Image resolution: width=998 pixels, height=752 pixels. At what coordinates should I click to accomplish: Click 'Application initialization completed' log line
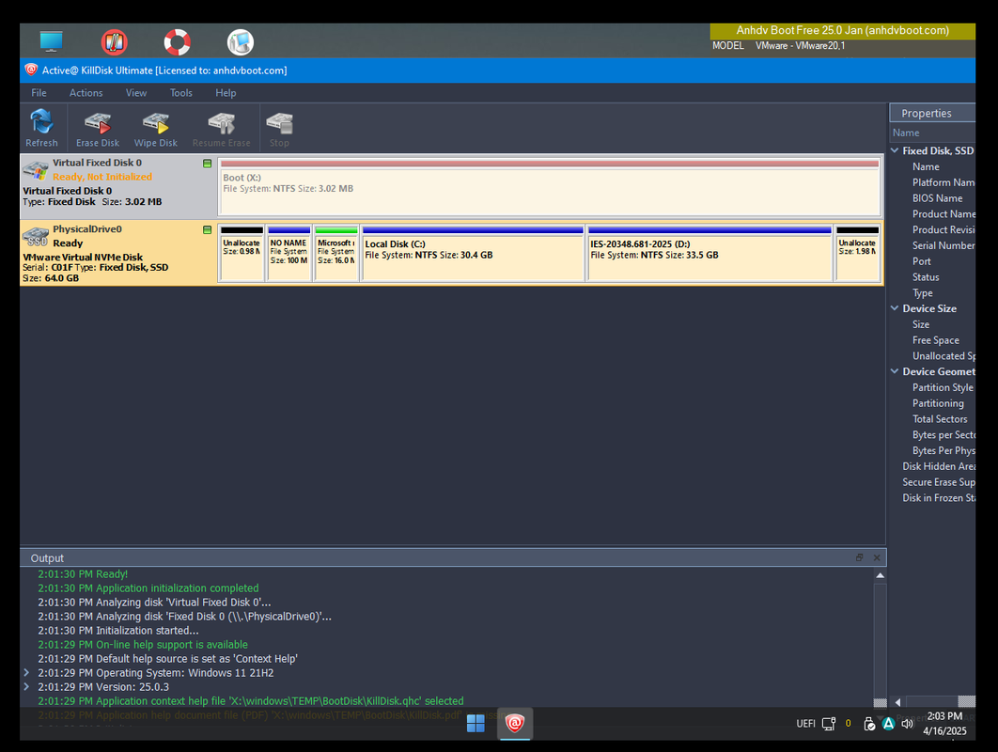pyautogui.click(x=148, y=587)
